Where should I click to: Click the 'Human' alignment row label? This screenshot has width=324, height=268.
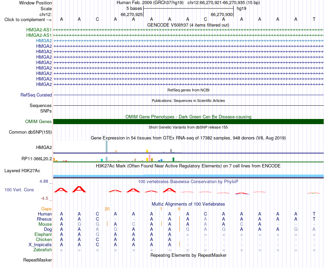pos(45,214)
